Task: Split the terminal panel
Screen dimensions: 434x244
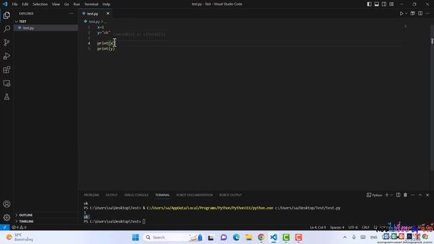Action: (398, 195)
